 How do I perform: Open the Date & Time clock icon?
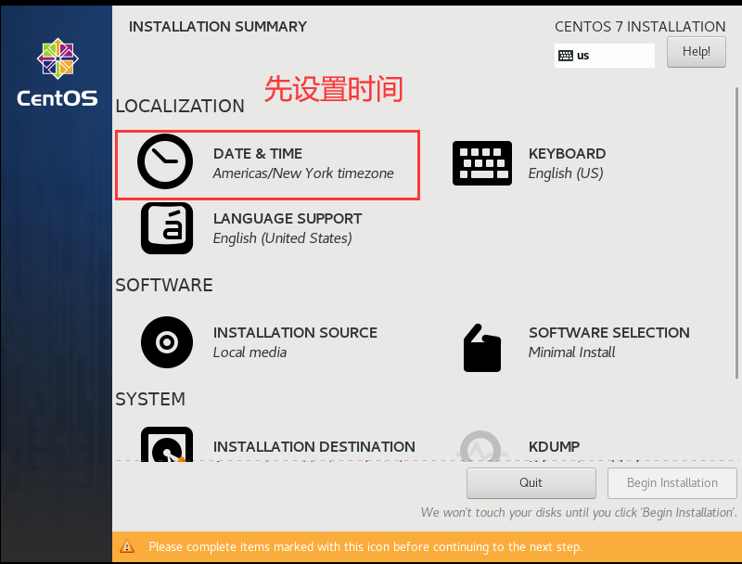(165, 161)
